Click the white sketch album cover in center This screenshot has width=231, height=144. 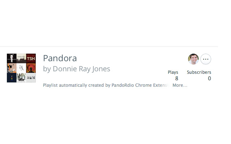click(x=21, y=68)
